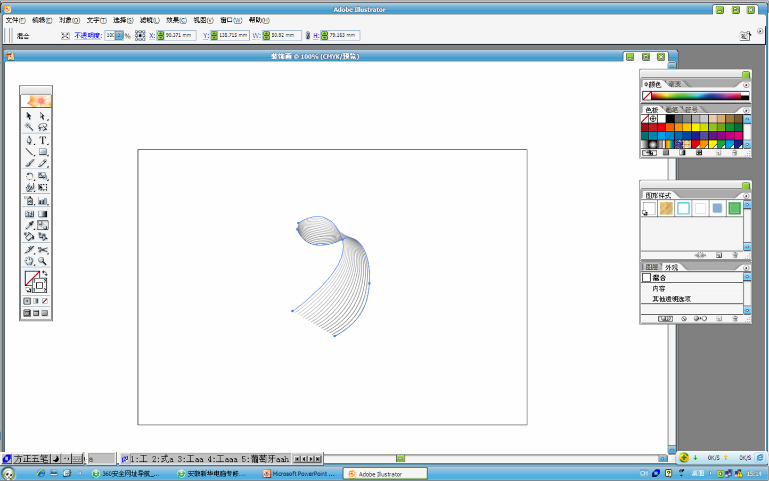Swap fill and stroke colors
This screenshot has height=481, width=769.
pos(45,273)
